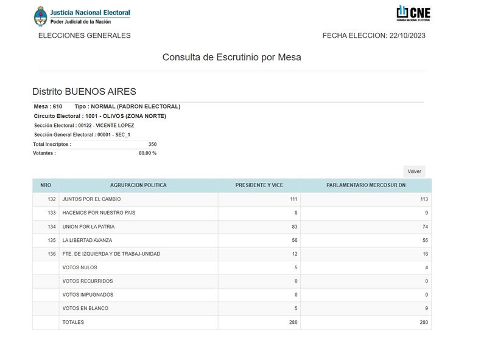The image size is (481, 344).
Task: Click 'VOTOS IMPUGNADOS' row label
Action: tap(88, 295)
